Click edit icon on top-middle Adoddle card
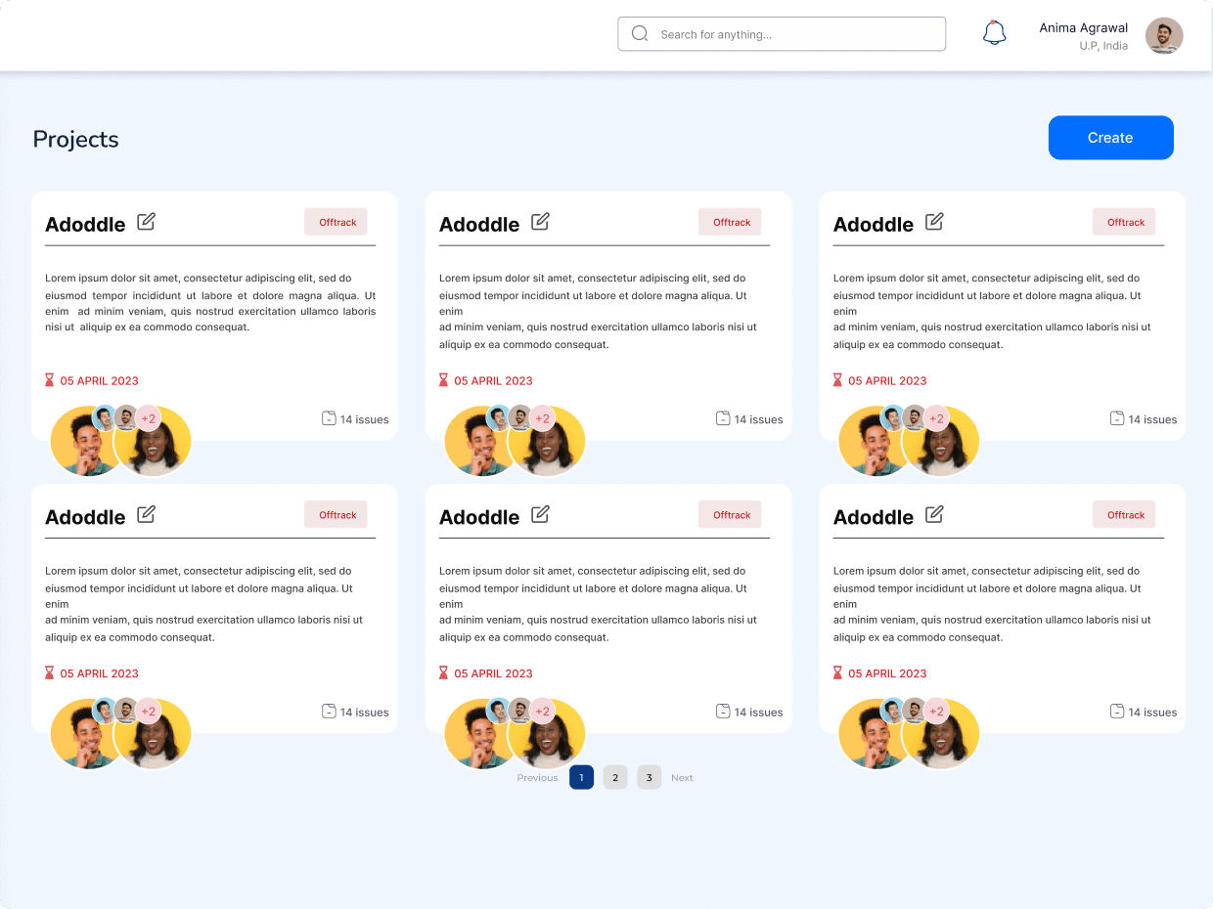 tap(540, 222)
